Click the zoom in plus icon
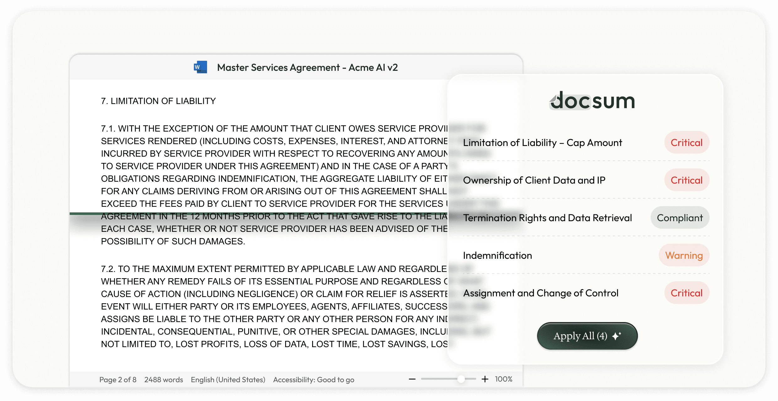The height and width of the screenshot is (401, 778). [x=485, y=379]
